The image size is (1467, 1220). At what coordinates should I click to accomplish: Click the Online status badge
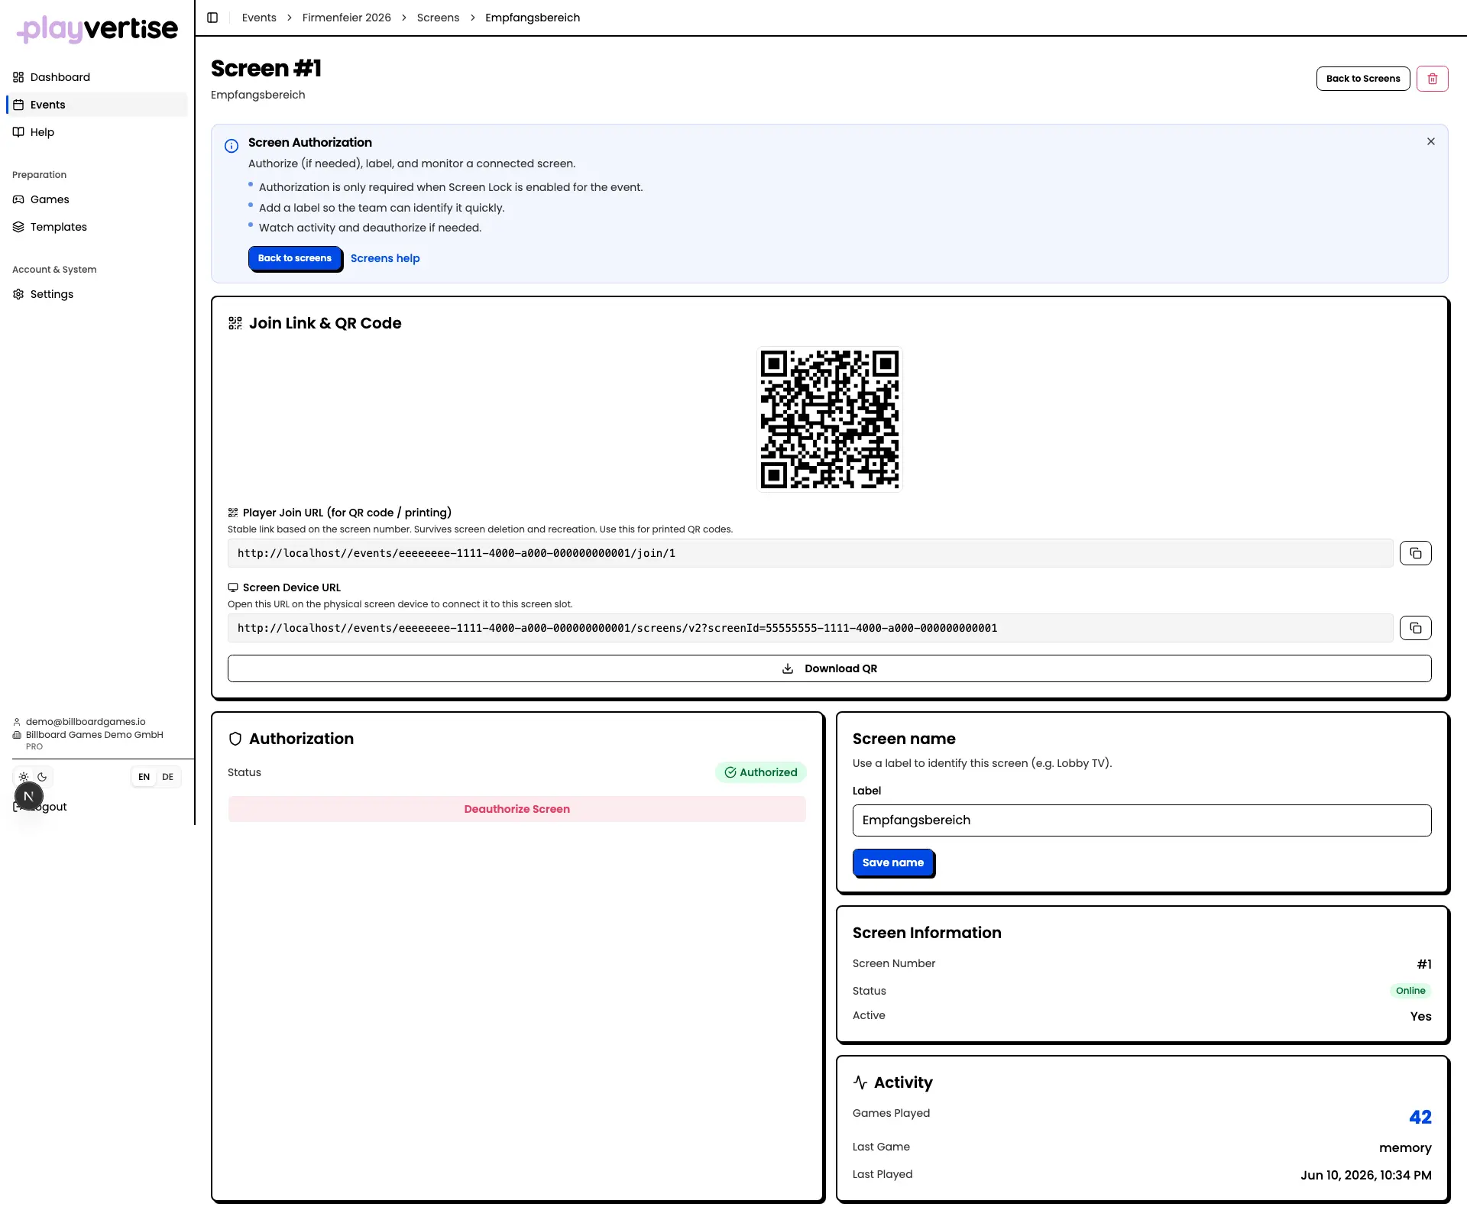pyautogui.click(x=1410, y=991)
